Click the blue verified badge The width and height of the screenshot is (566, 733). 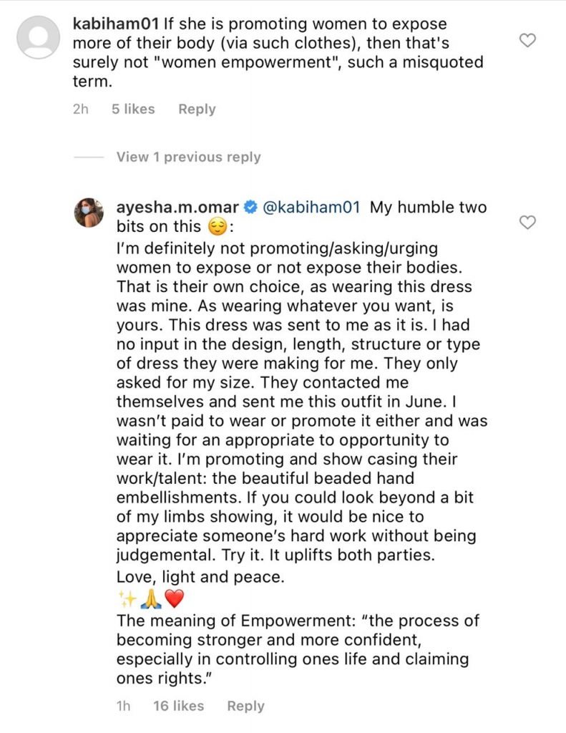[250, 208]
